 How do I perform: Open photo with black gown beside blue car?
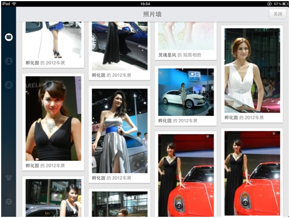[x=120, y=46]
